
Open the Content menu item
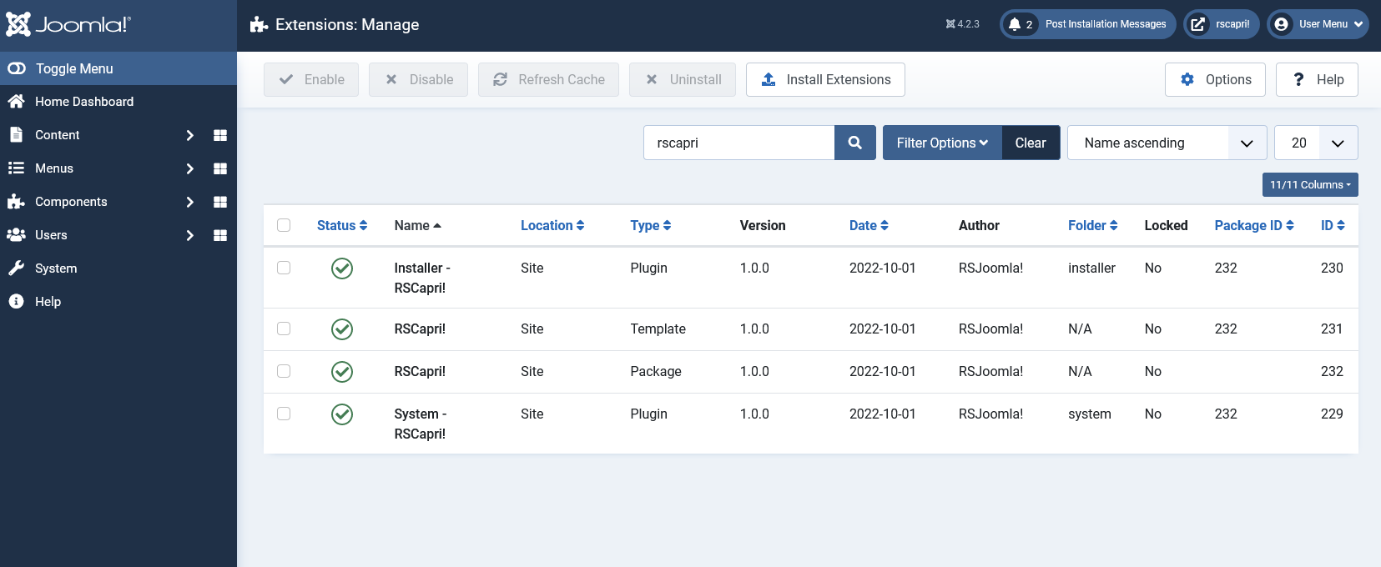(57, 135)
